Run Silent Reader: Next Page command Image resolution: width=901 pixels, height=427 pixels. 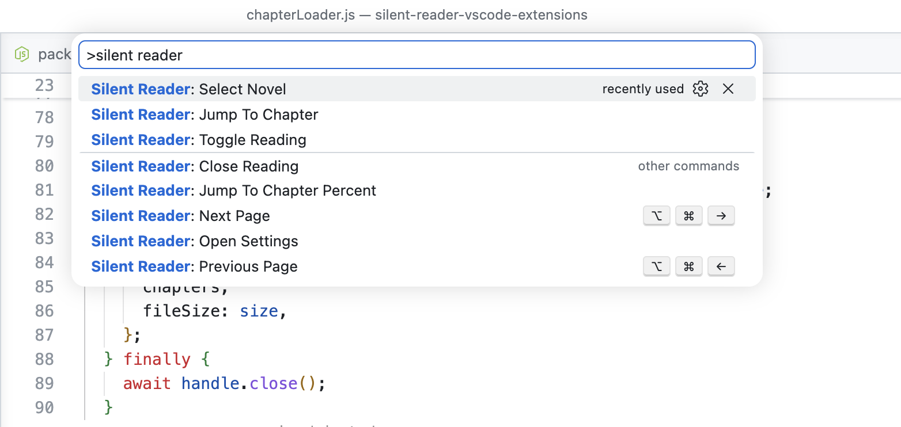click(x=417, y=216)
